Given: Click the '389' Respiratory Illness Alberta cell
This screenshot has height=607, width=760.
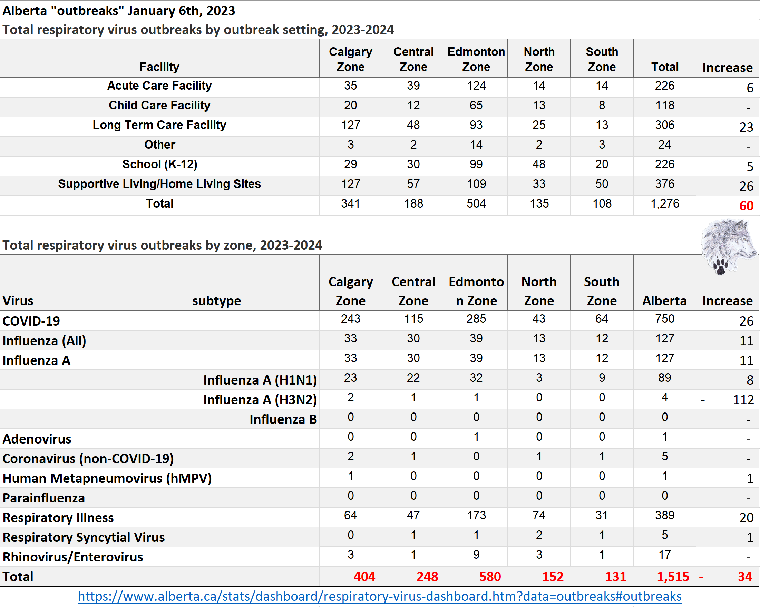Looking at the screenshot, I should tap(665, 516).
